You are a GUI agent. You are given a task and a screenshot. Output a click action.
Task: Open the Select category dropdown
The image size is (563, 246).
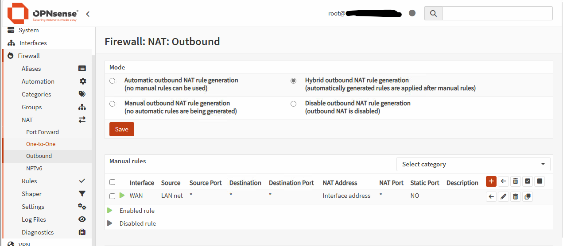pyautogui.click(x=473, y=164)
